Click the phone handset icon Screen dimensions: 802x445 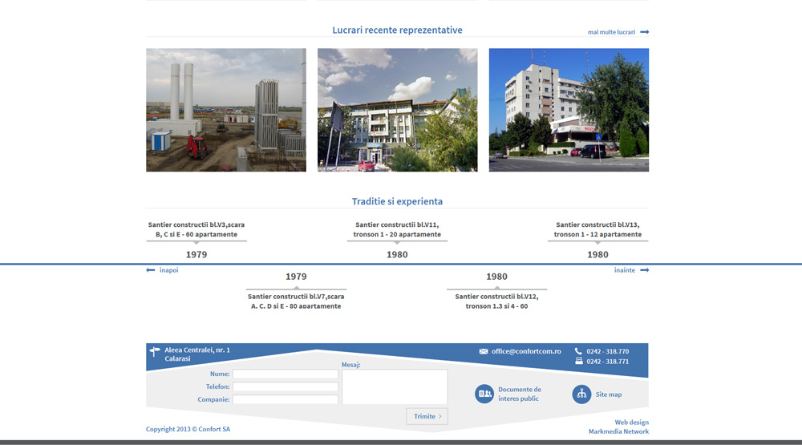(578, 351)
